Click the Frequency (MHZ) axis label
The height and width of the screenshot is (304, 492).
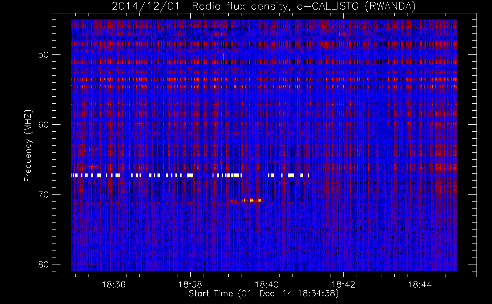(x=28, y=146)
